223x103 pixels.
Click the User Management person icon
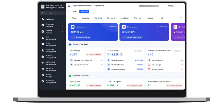point(43,38)
